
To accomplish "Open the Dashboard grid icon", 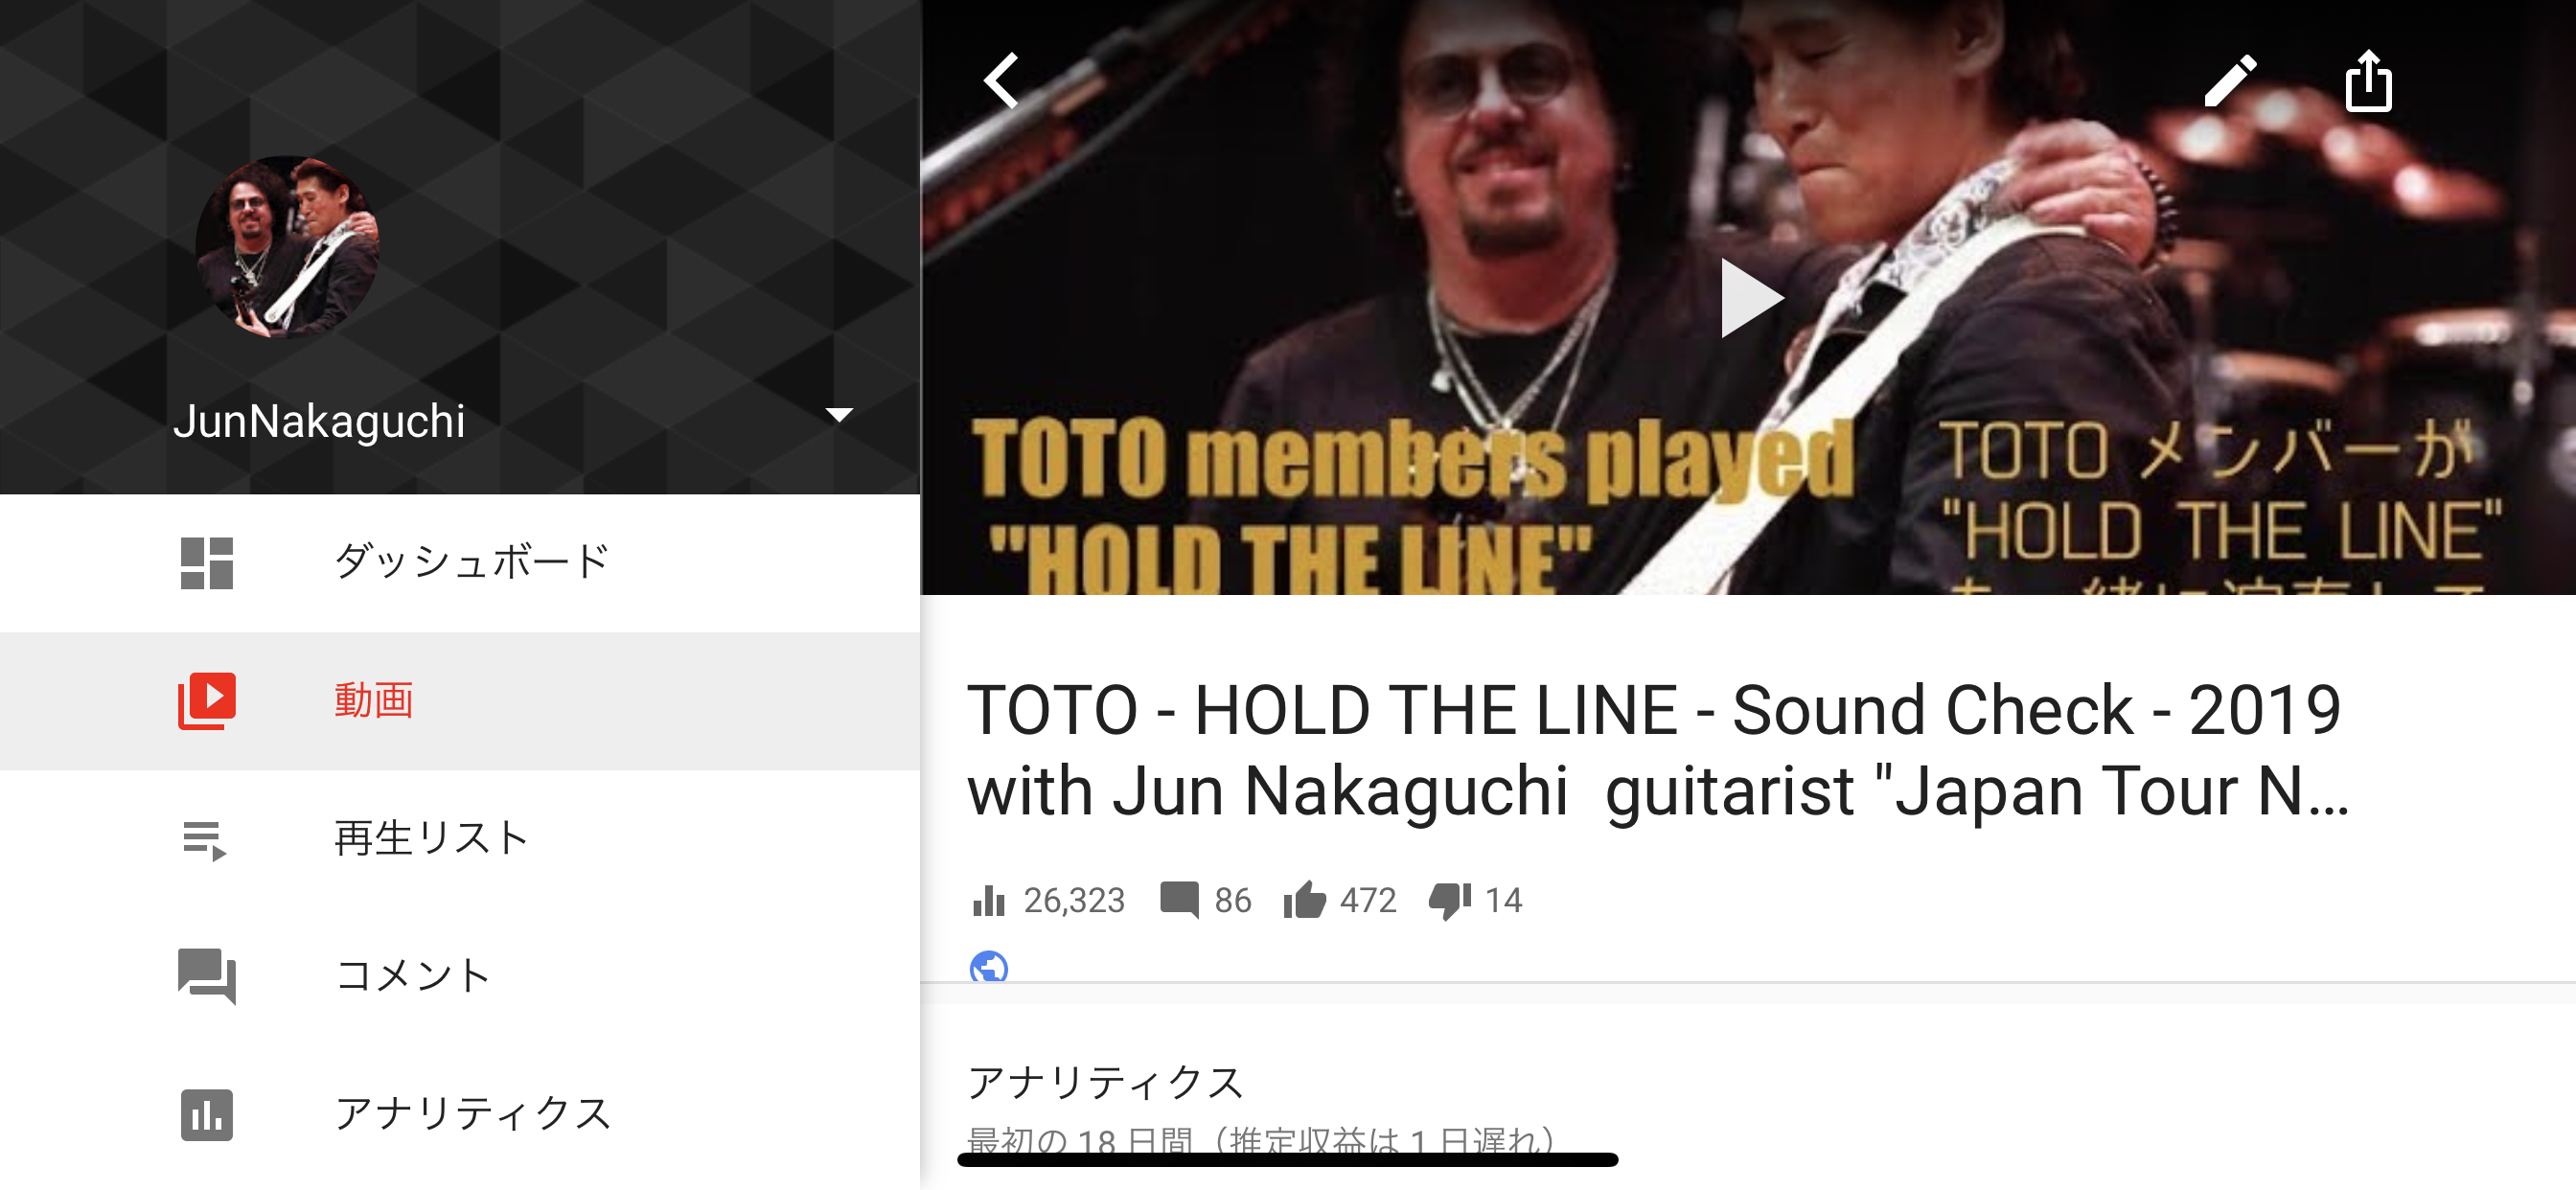I will coord(207,563).
